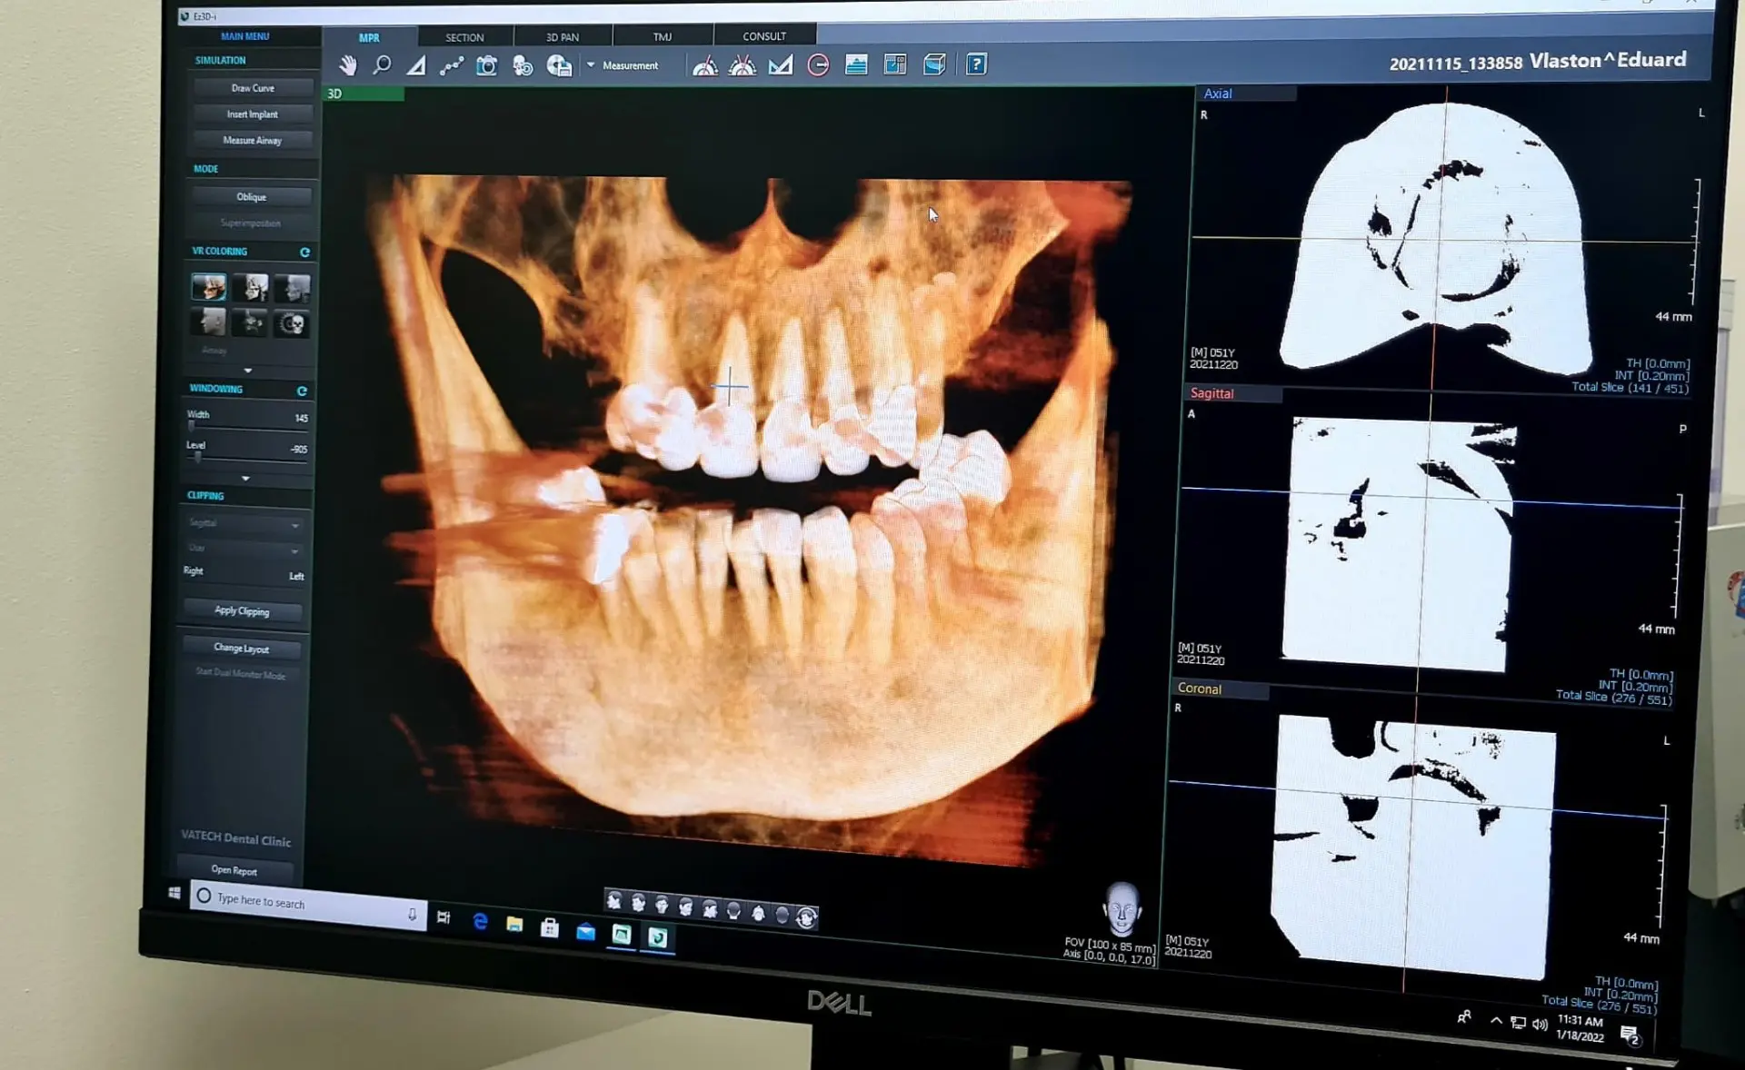Select the Pan hand tool

coord(348,65)
